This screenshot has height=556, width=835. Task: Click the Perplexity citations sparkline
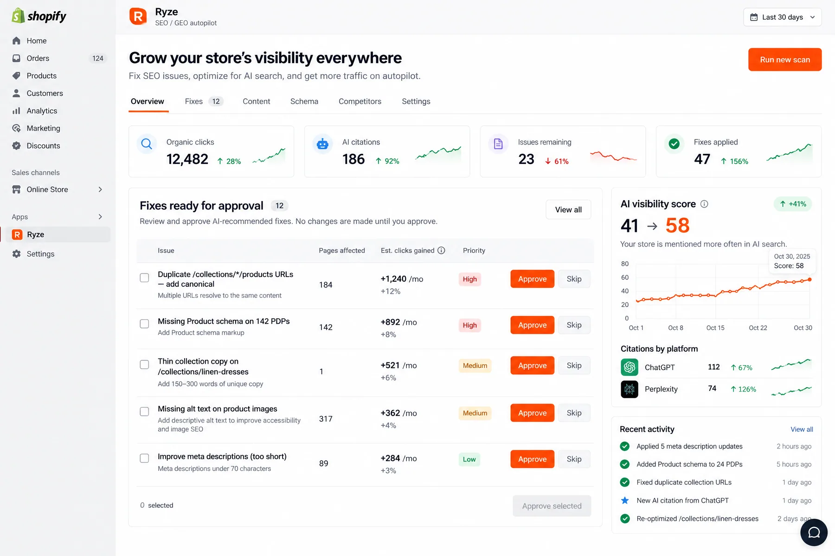791,391
